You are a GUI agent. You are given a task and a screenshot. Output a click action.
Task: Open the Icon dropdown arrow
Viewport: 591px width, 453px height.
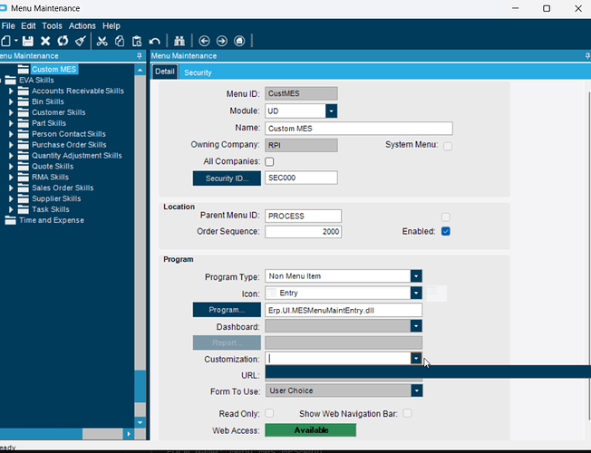416,293
